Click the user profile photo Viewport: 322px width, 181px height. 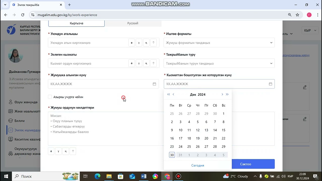[x=16, y=55]
